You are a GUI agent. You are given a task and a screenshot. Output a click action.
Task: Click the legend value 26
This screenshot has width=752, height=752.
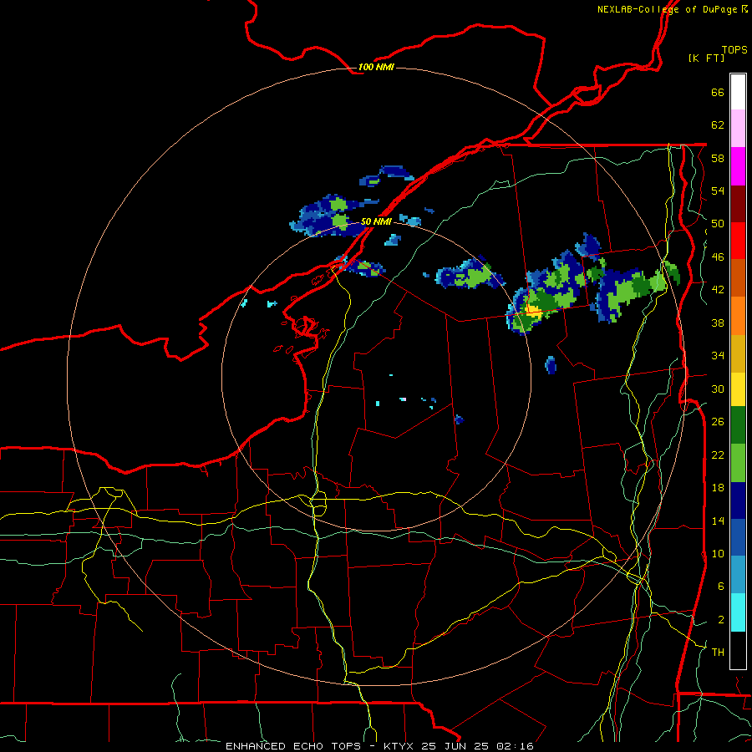pos(718,422)
